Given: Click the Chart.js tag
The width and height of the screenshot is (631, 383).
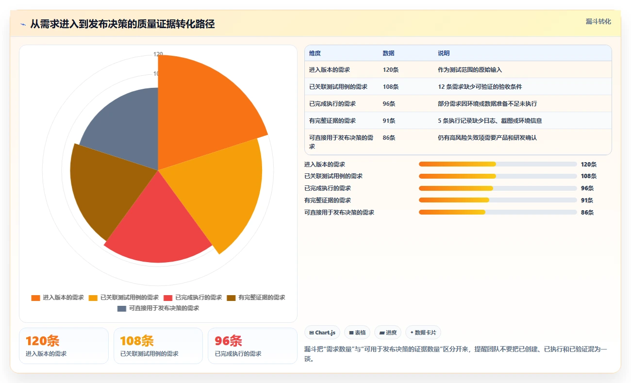Looking at the screenshot, I should [322, 333].
